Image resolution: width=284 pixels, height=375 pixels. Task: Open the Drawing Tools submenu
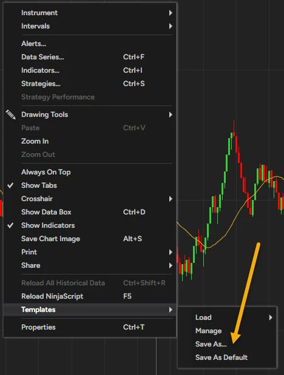[90, 114]
